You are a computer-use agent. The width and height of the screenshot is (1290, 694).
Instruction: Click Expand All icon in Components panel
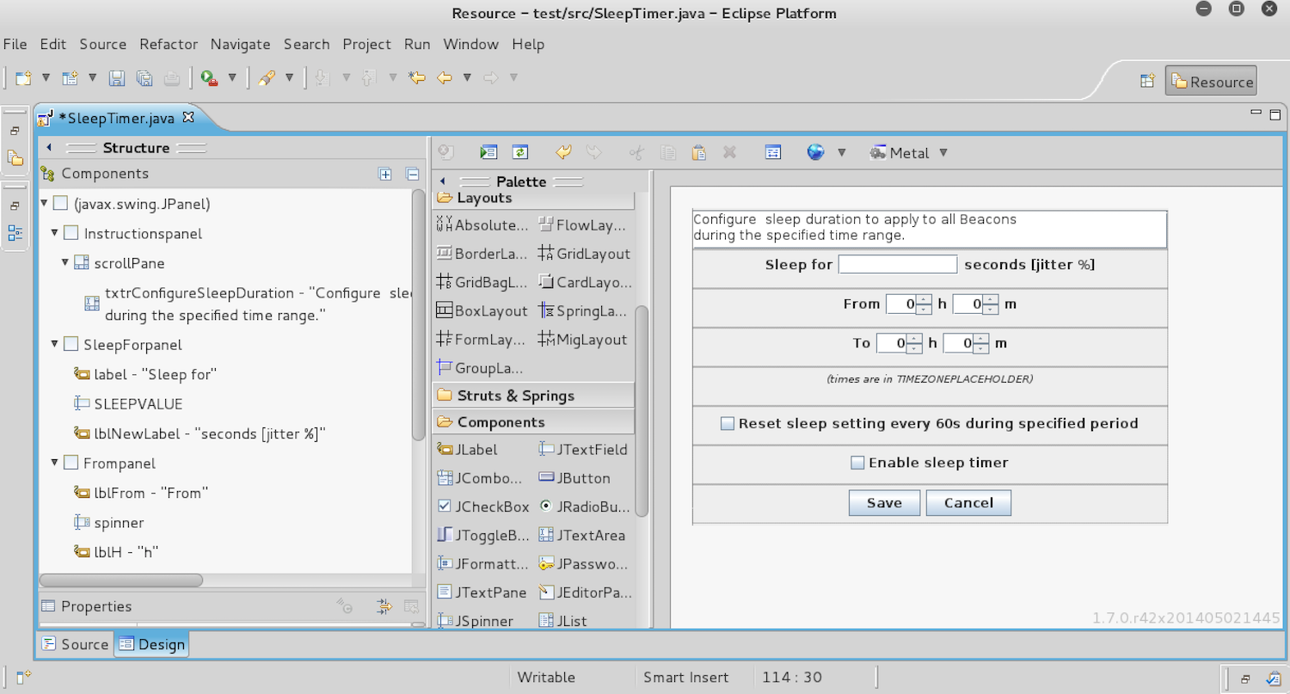pyautogui.click(x=385, y=174)
